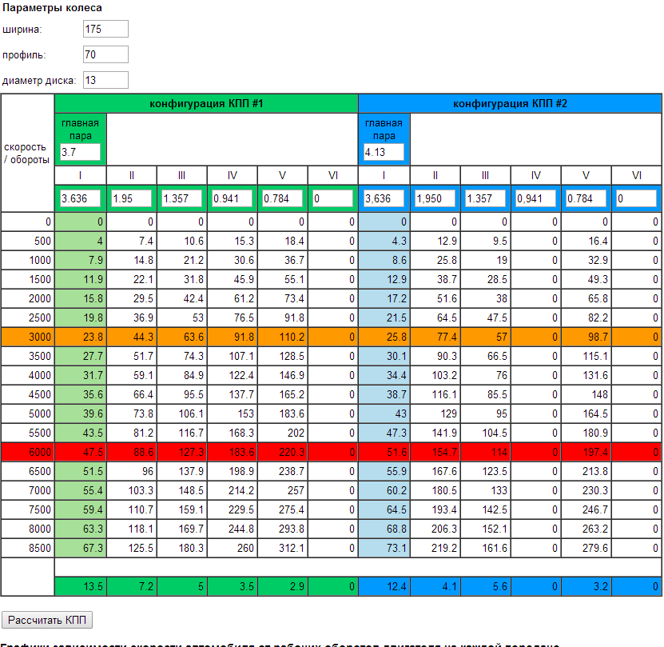Click gear I ratio input in configuration #1

(80, 198)
